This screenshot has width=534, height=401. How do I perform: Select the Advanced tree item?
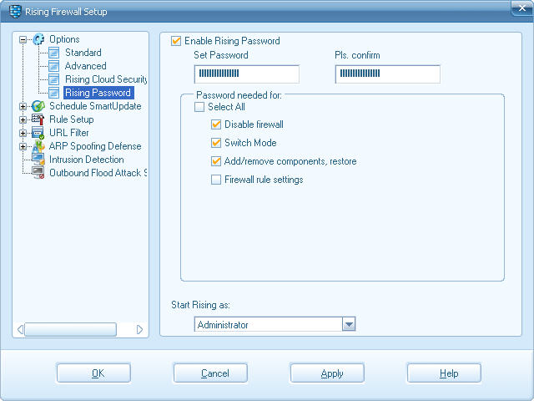pos(85,66)
